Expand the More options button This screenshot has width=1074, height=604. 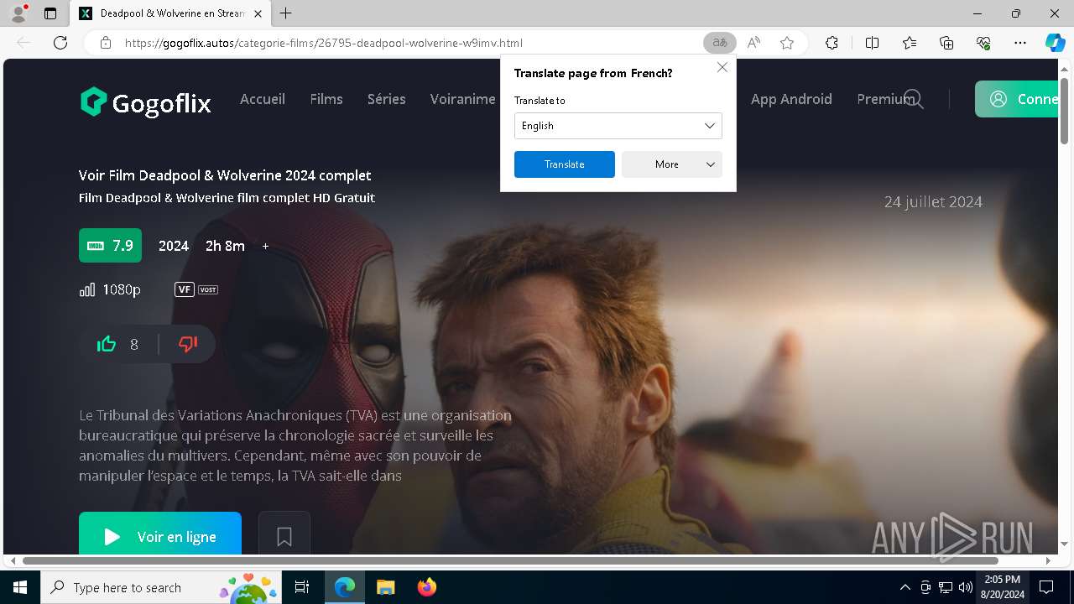click(672, 164)
